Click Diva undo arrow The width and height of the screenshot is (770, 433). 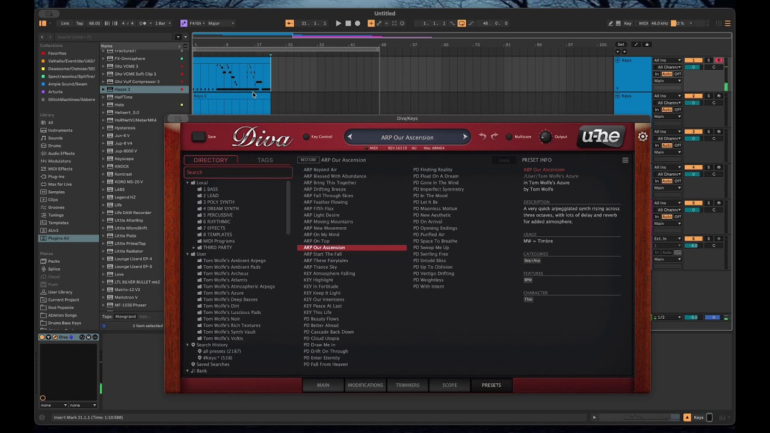(482, 137)
